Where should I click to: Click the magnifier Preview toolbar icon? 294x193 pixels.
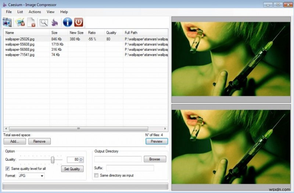point(44,22)
